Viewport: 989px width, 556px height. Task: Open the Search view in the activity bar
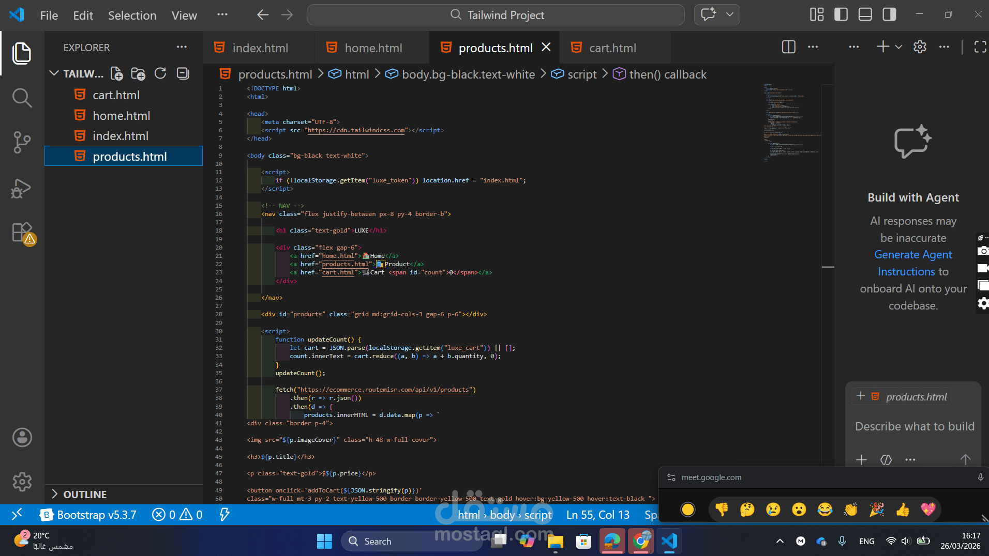22,98
